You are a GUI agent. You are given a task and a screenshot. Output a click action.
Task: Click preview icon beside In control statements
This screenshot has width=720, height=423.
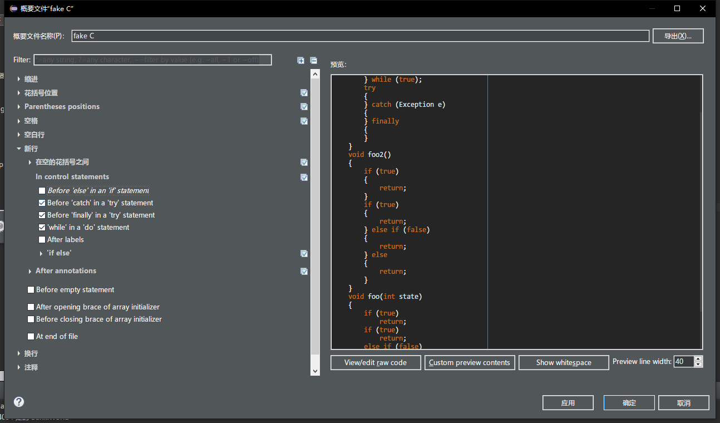pyautogui.click(x=304, y=177)
